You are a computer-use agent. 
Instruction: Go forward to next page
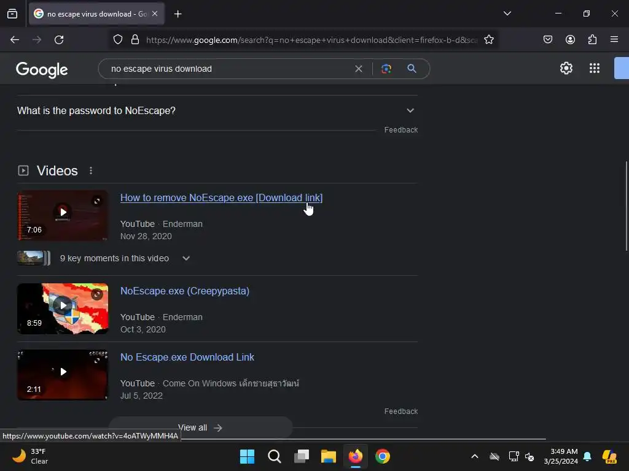[37, 40]
